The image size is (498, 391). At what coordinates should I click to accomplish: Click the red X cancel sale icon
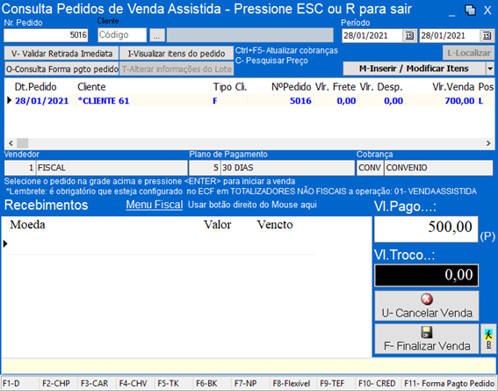click(427, 300)
